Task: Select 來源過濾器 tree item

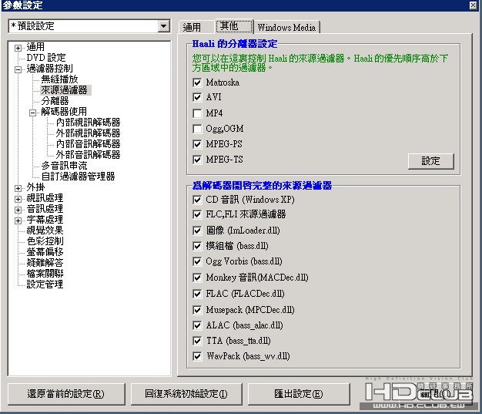Action: [x=64, y=90]
